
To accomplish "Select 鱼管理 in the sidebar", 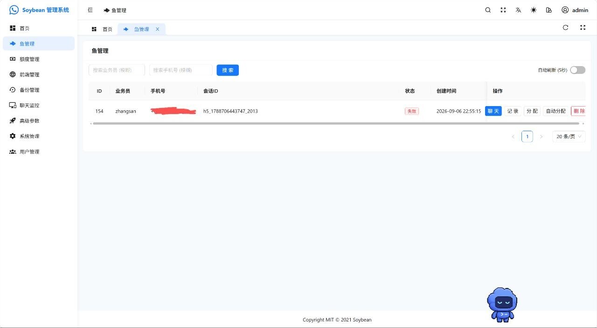I will click(x=39, y=44).
